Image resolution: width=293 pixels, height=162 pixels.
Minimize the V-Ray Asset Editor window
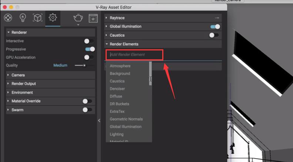11,7
